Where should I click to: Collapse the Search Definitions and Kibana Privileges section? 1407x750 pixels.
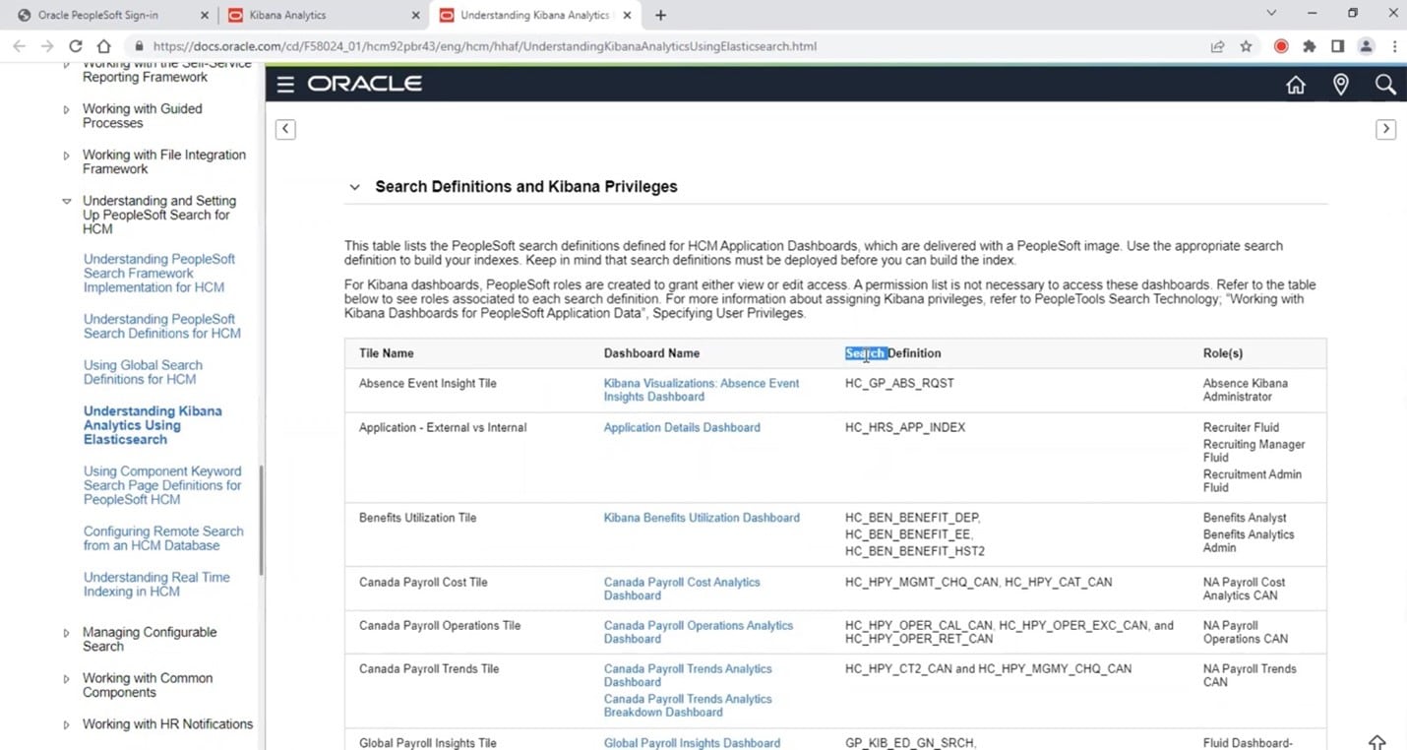(x=354, y=186)
